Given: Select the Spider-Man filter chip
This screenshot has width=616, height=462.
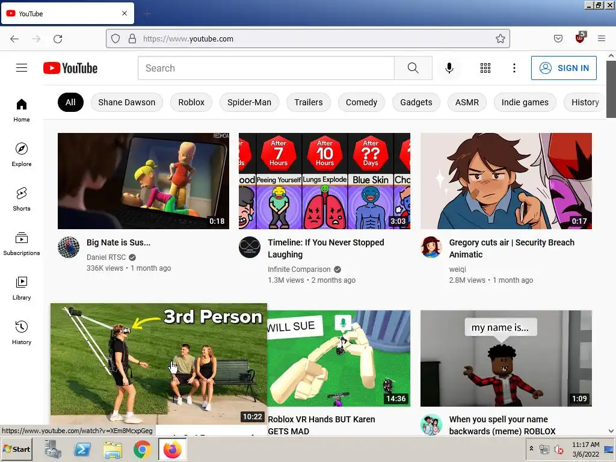Looking at the screenshot, I should tap(249, 102).
